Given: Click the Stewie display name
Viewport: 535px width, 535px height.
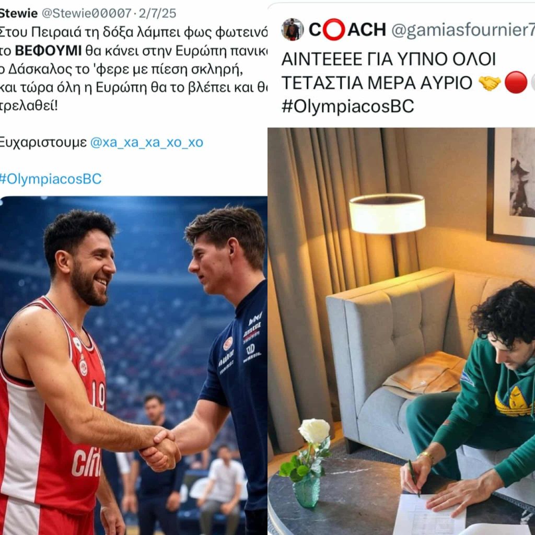Looking at the screenshot, I should click(x=19, y=13).
